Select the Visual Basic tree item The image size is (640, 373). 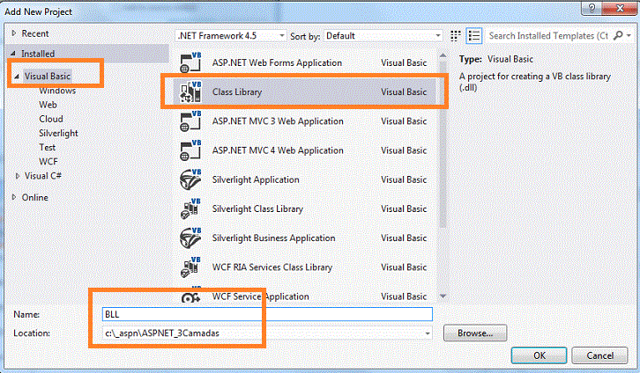[48, 77]
